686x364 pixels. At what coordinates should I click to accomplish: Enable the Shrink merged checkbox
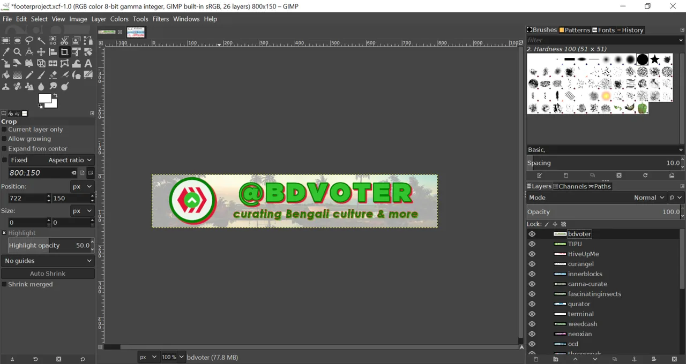(x=4, y=284)
